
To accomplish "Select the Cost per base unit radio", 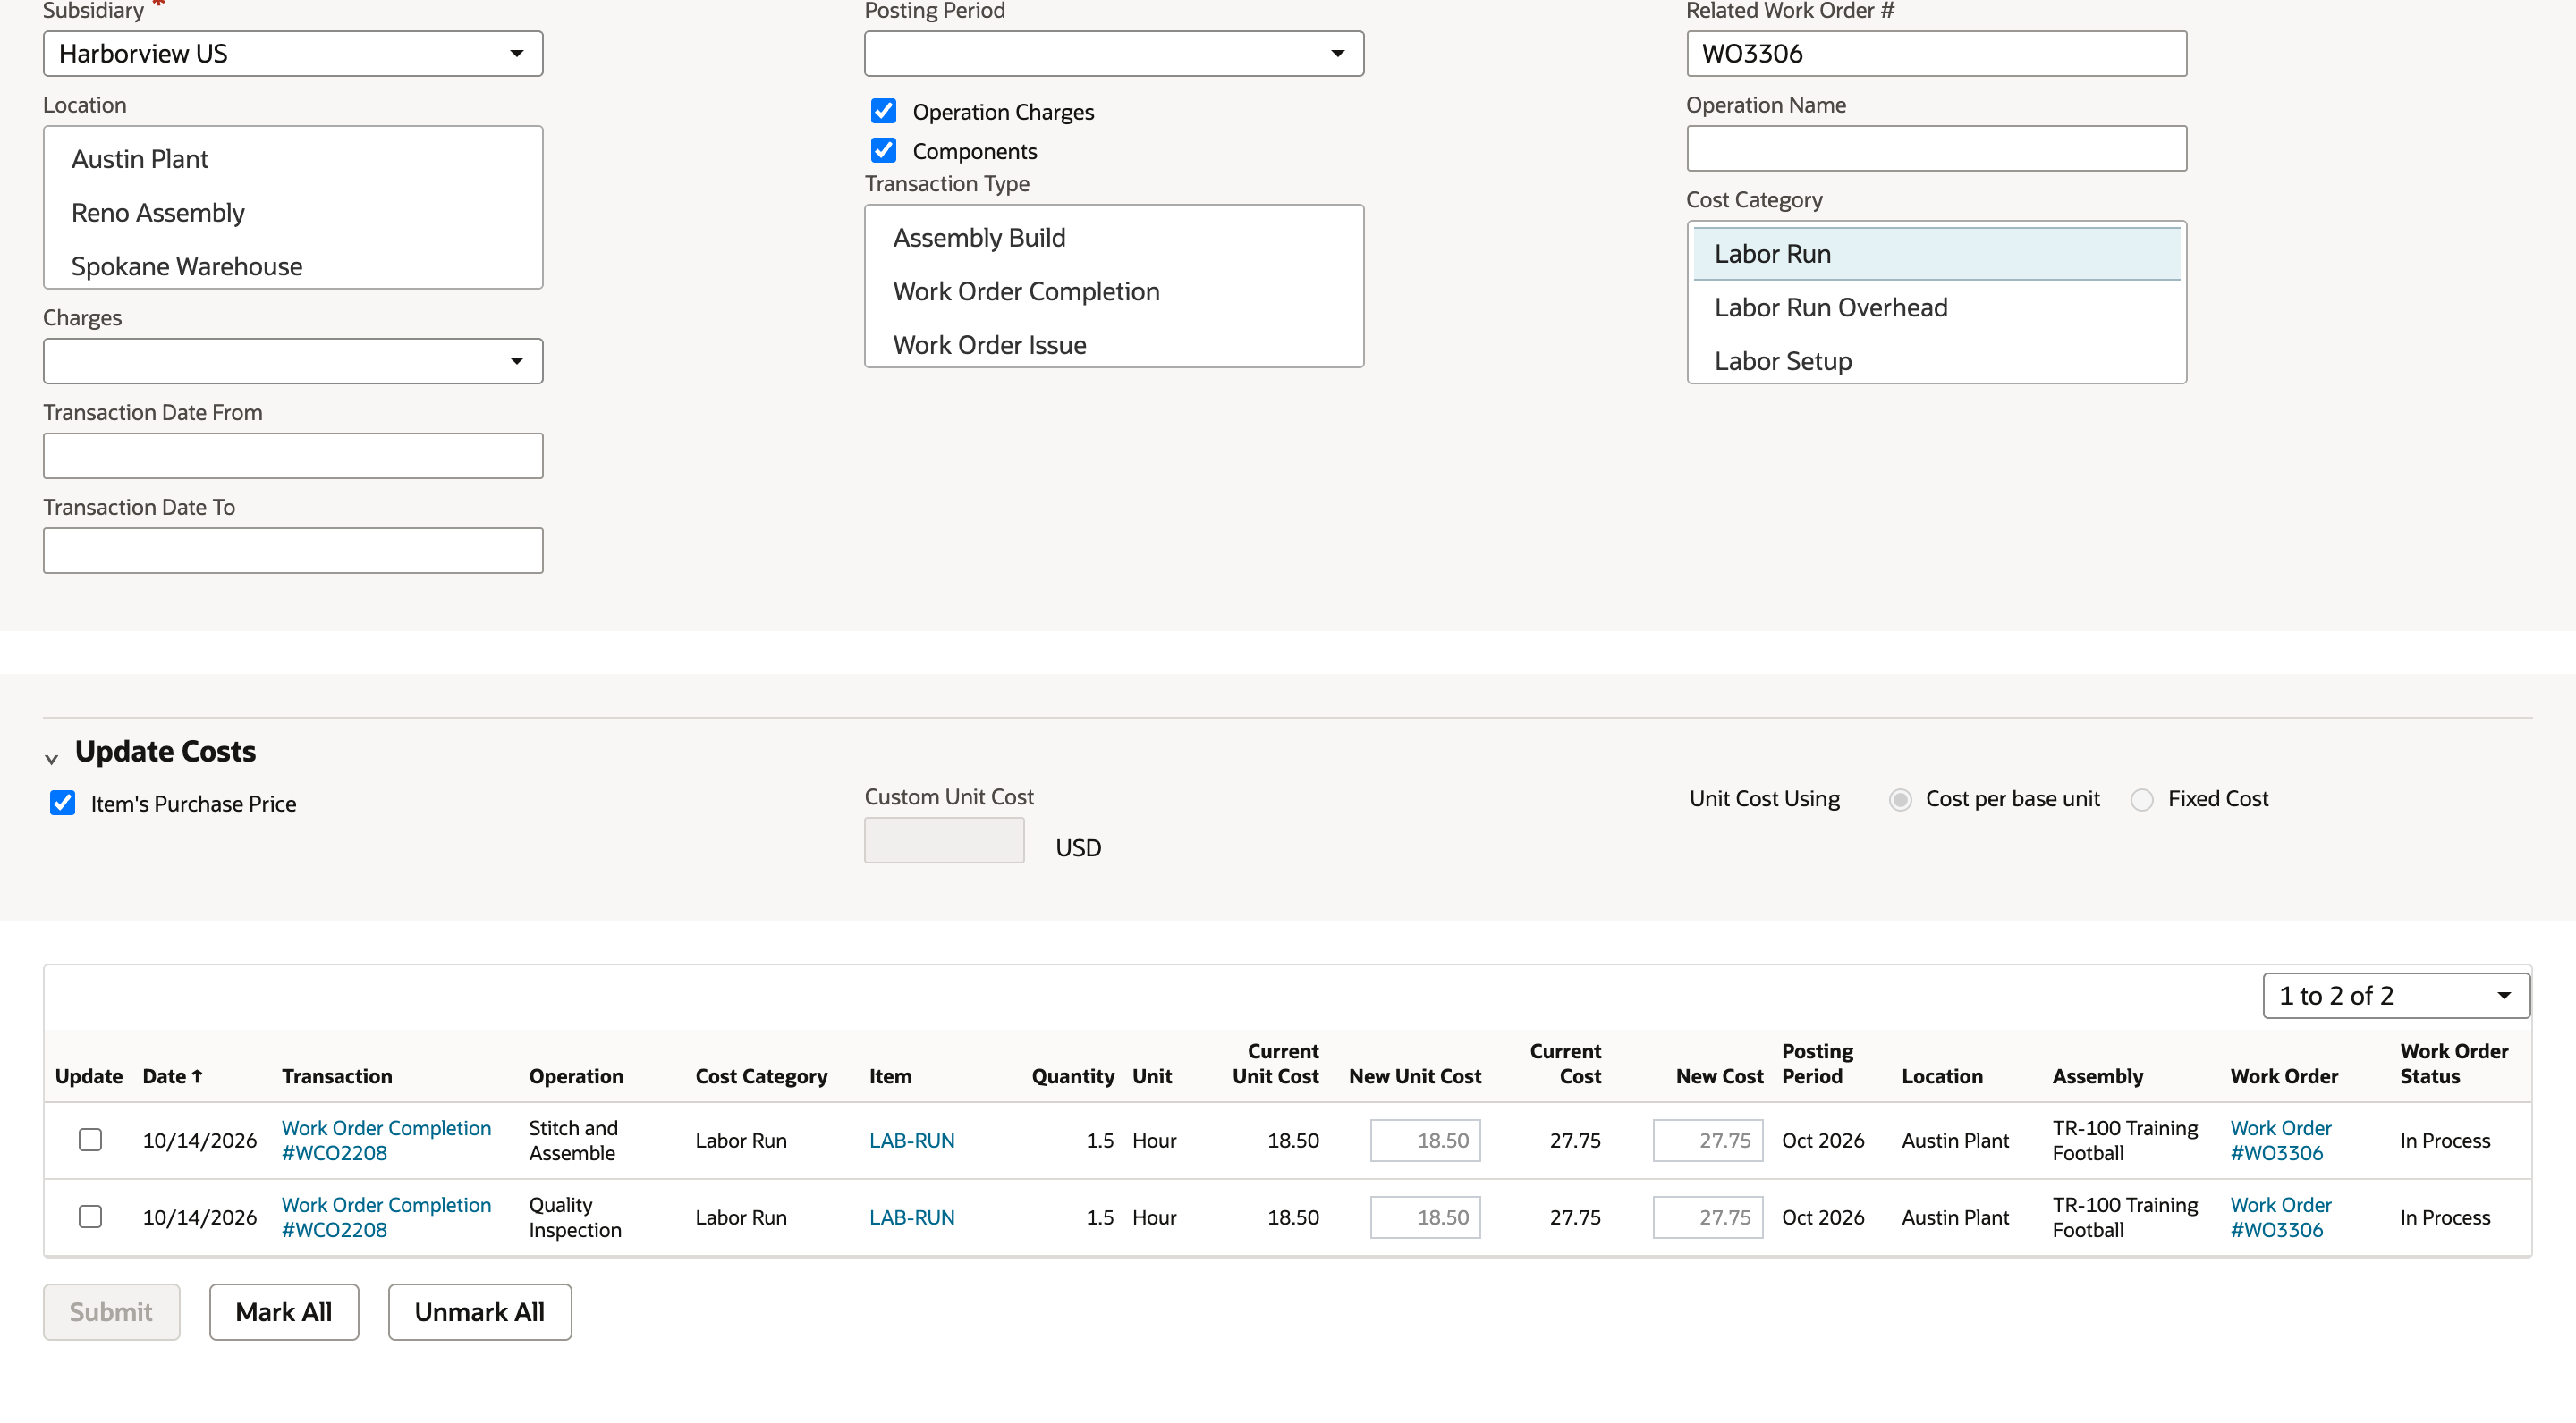I will [1900, 799].
